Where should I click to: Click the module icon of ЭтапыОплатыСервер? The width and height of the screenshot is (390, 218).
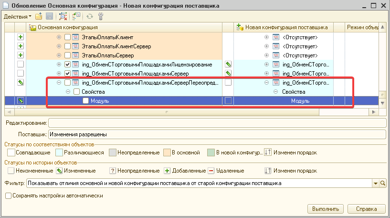(75, 55)
